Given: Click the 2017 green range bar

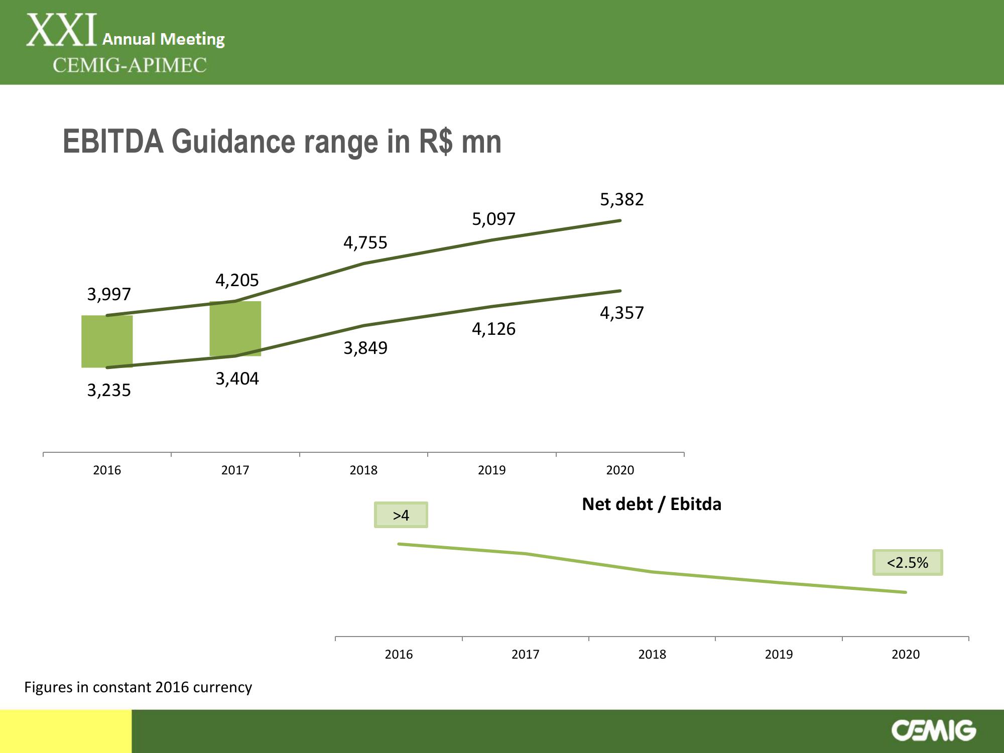Looking at the screenshot, I should click(235, 329).
